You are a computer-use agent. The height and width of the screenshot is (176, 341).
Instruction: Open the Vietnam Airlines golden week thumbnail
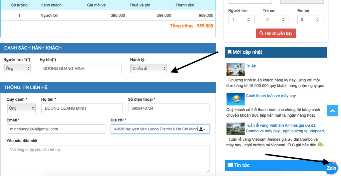point(235,129)
